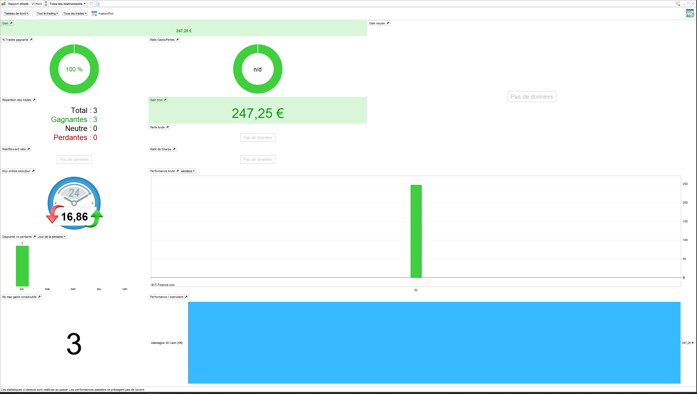
Task: Expand the Tableau de bord dropdown
Action: [x=16, y=13]
